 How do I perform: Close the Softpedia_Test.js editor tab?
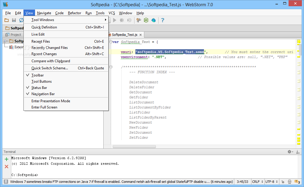(x=140, y=35)
